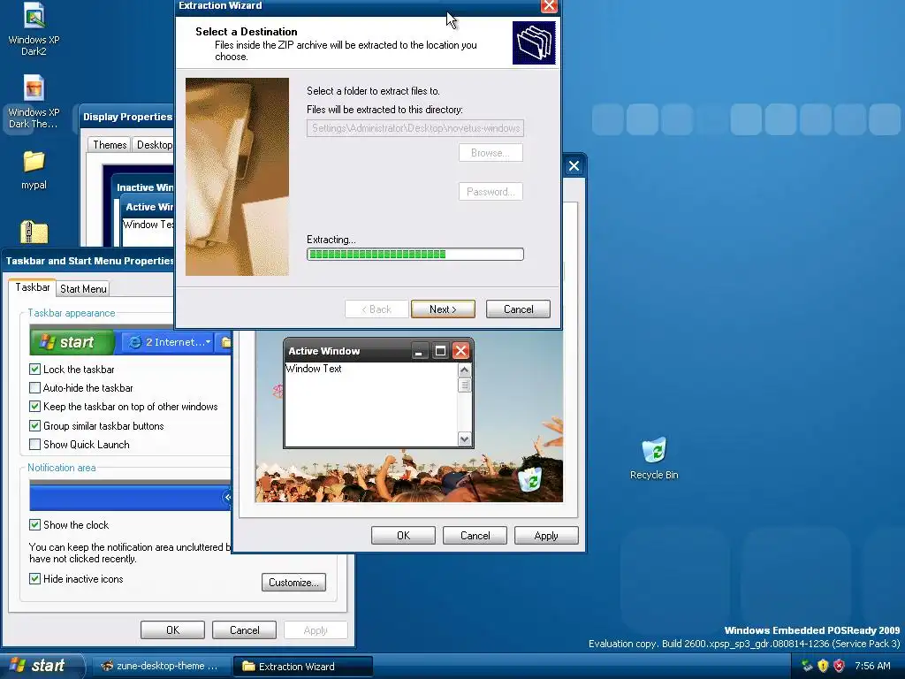Open the Start menu
The width and height of the screenshot is (905, 679).
[x=41, y=666]
